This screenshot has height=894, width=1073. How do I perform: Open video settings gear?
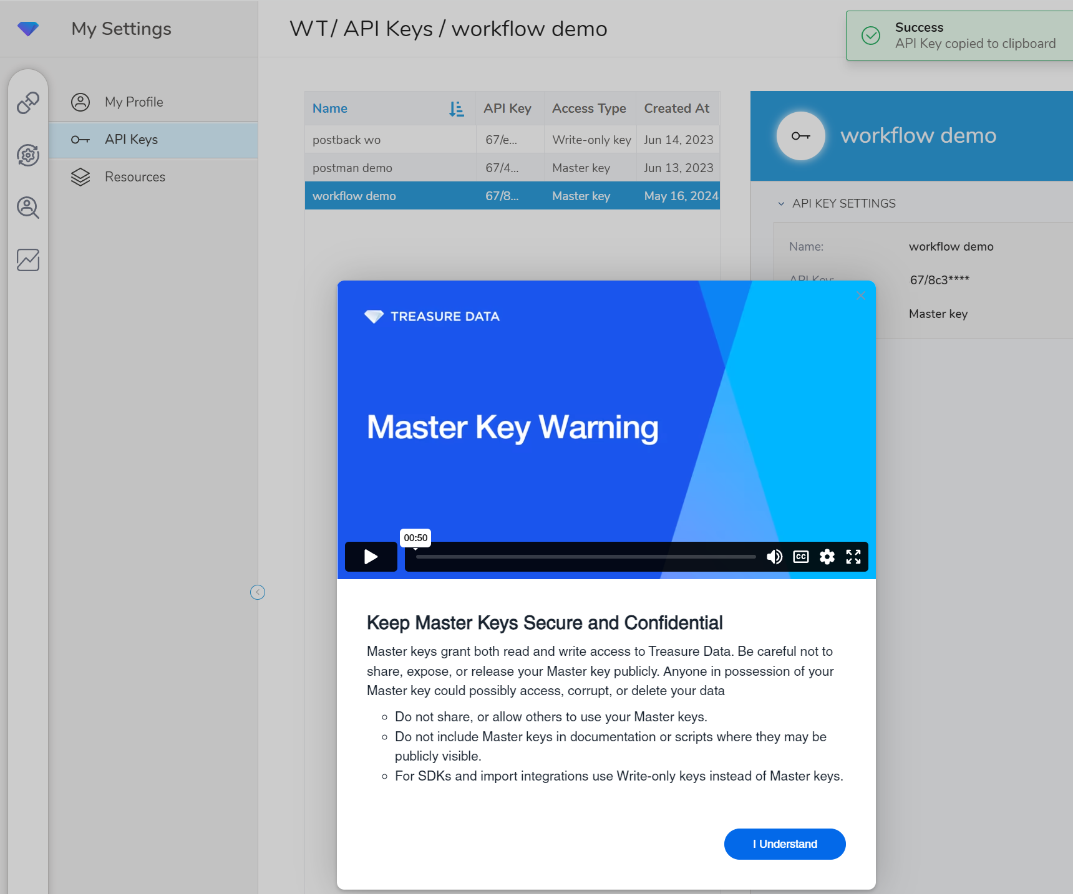click(827, 557)
